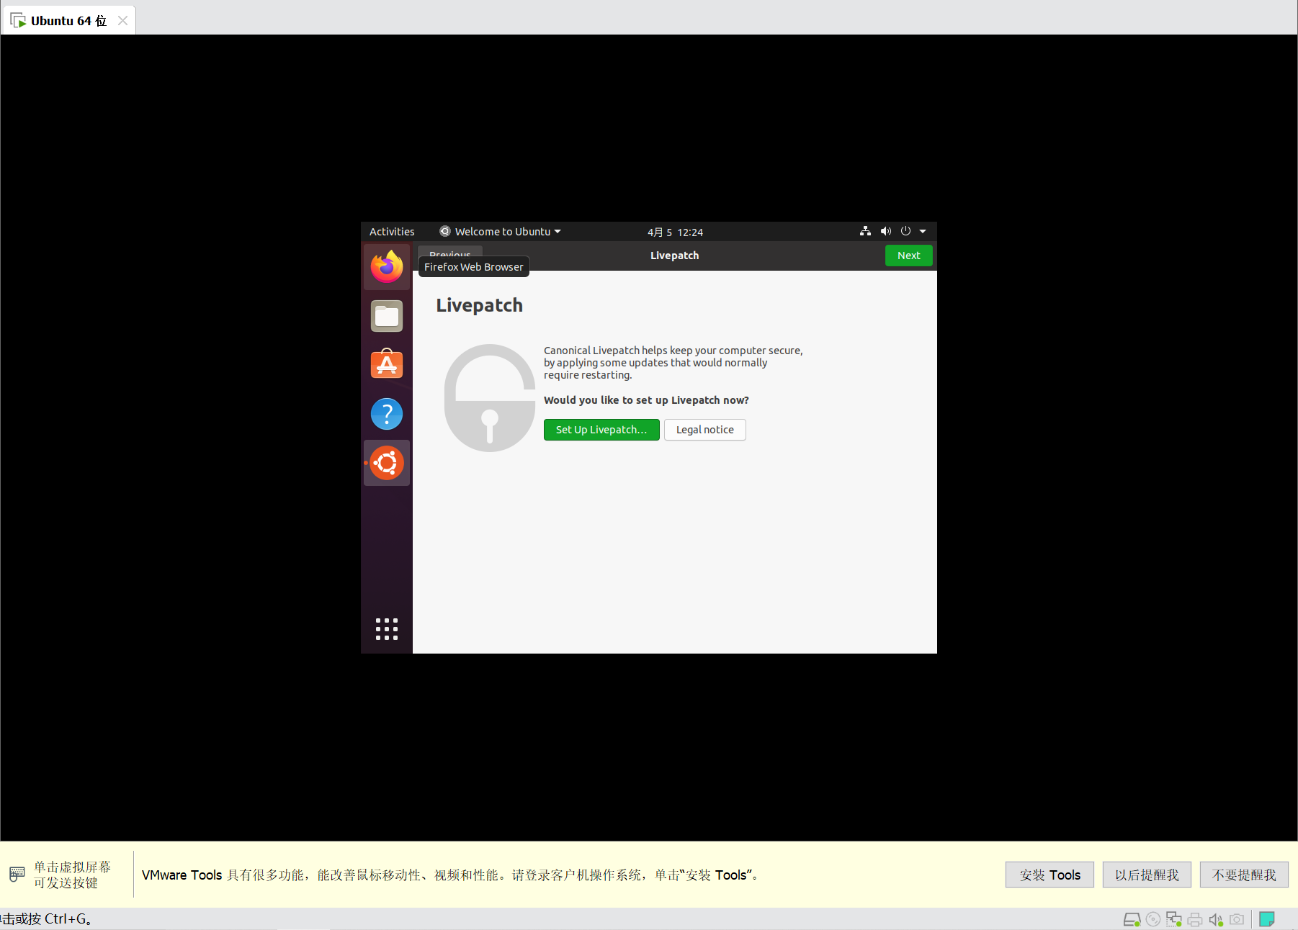Click Set Up Livepatch button
Screen dimensions: 1298x930
[601, 430]
